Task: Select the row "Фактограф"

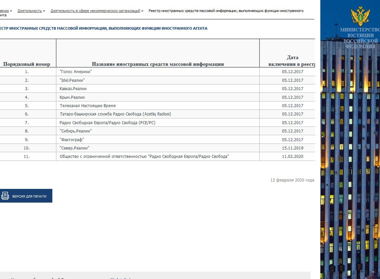Action: click(x=158, y=140)
